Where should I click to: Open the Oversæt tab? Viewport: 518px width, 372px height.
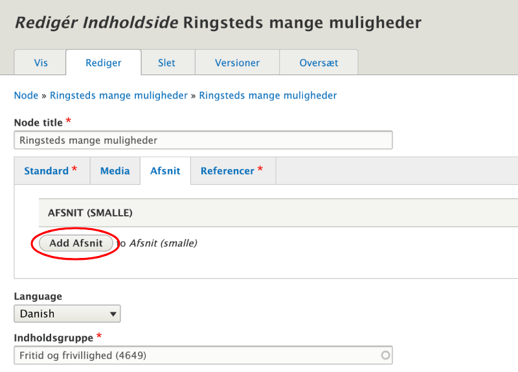[x=319, y=63]
